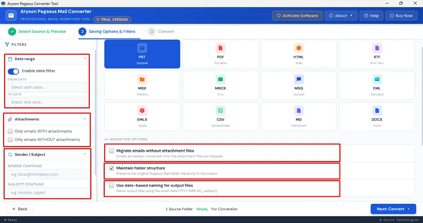This screenshot has width=423, height=223.
Task: Select the DOCX Word format icon
Action: (377, 110)
